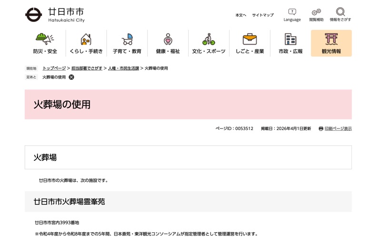Viewport: 381px width, 238px height.
Task: Click the 廿日市市の火葬場は、次の施設です sentence
Action: (x=73, y=180)
